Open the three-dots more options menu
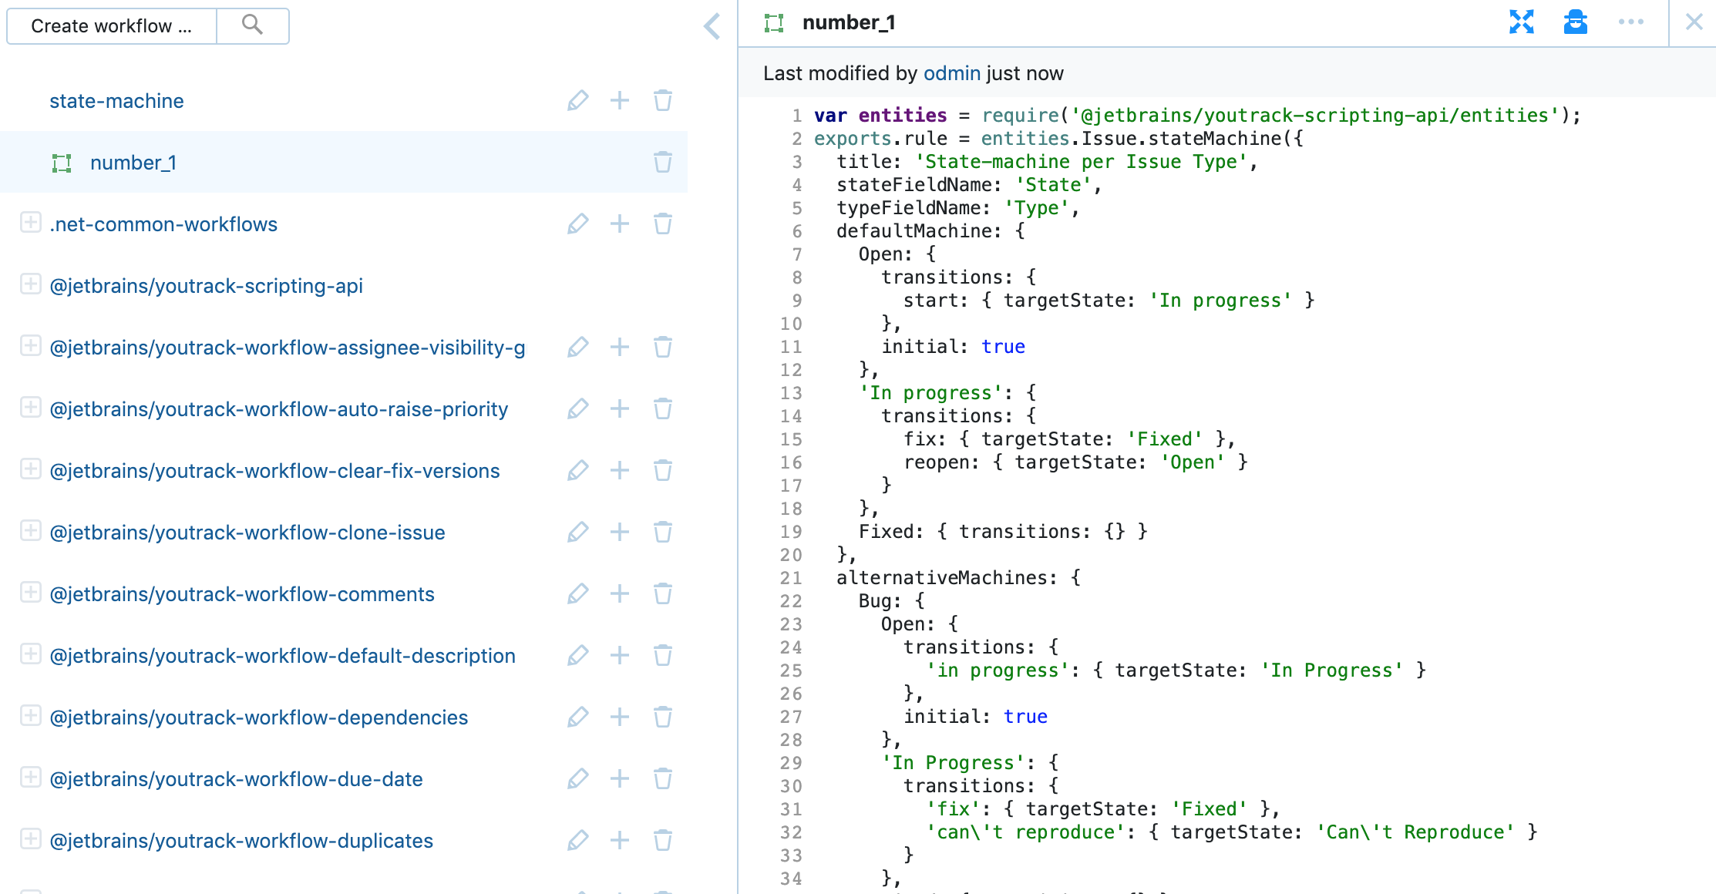This screenshot has height=894, width=1716. 1630,22
